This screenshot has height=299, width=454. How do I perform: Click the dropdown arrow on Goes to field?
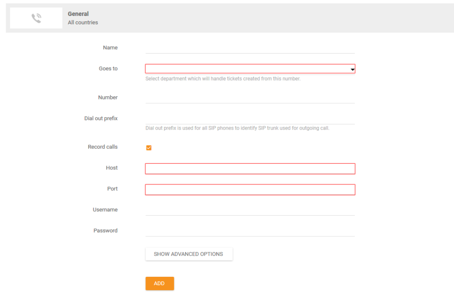tap(352, 69)
